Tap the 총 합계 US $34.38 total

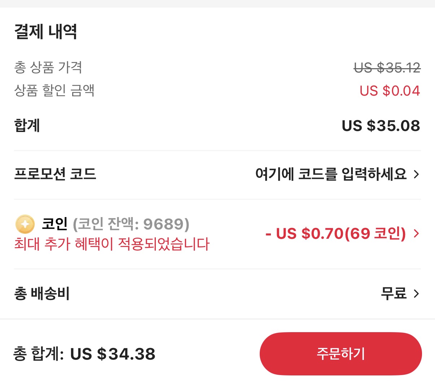(84, 354)
